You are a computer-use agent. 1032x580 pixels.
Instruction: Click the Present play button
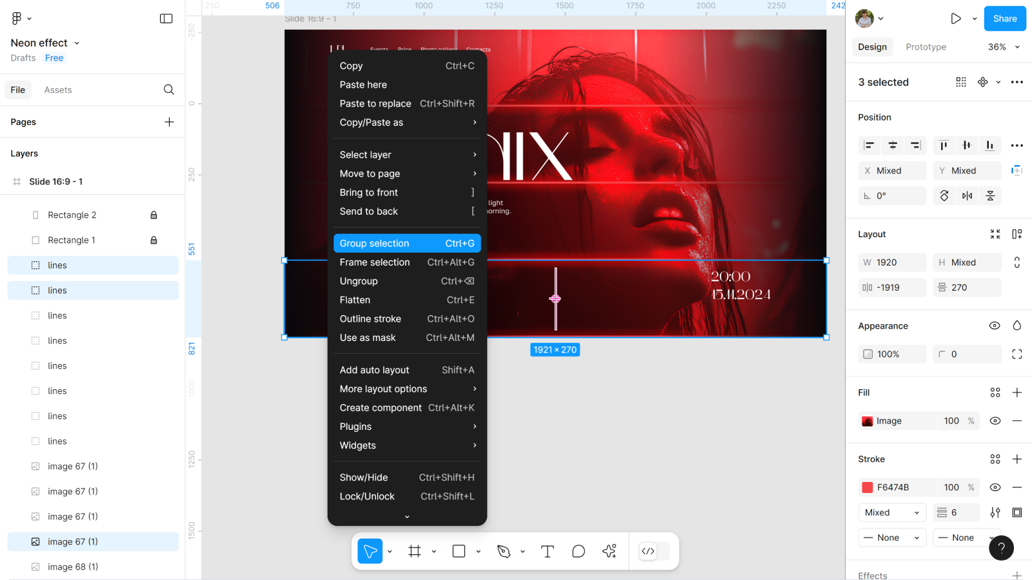[x=955, y=19]
